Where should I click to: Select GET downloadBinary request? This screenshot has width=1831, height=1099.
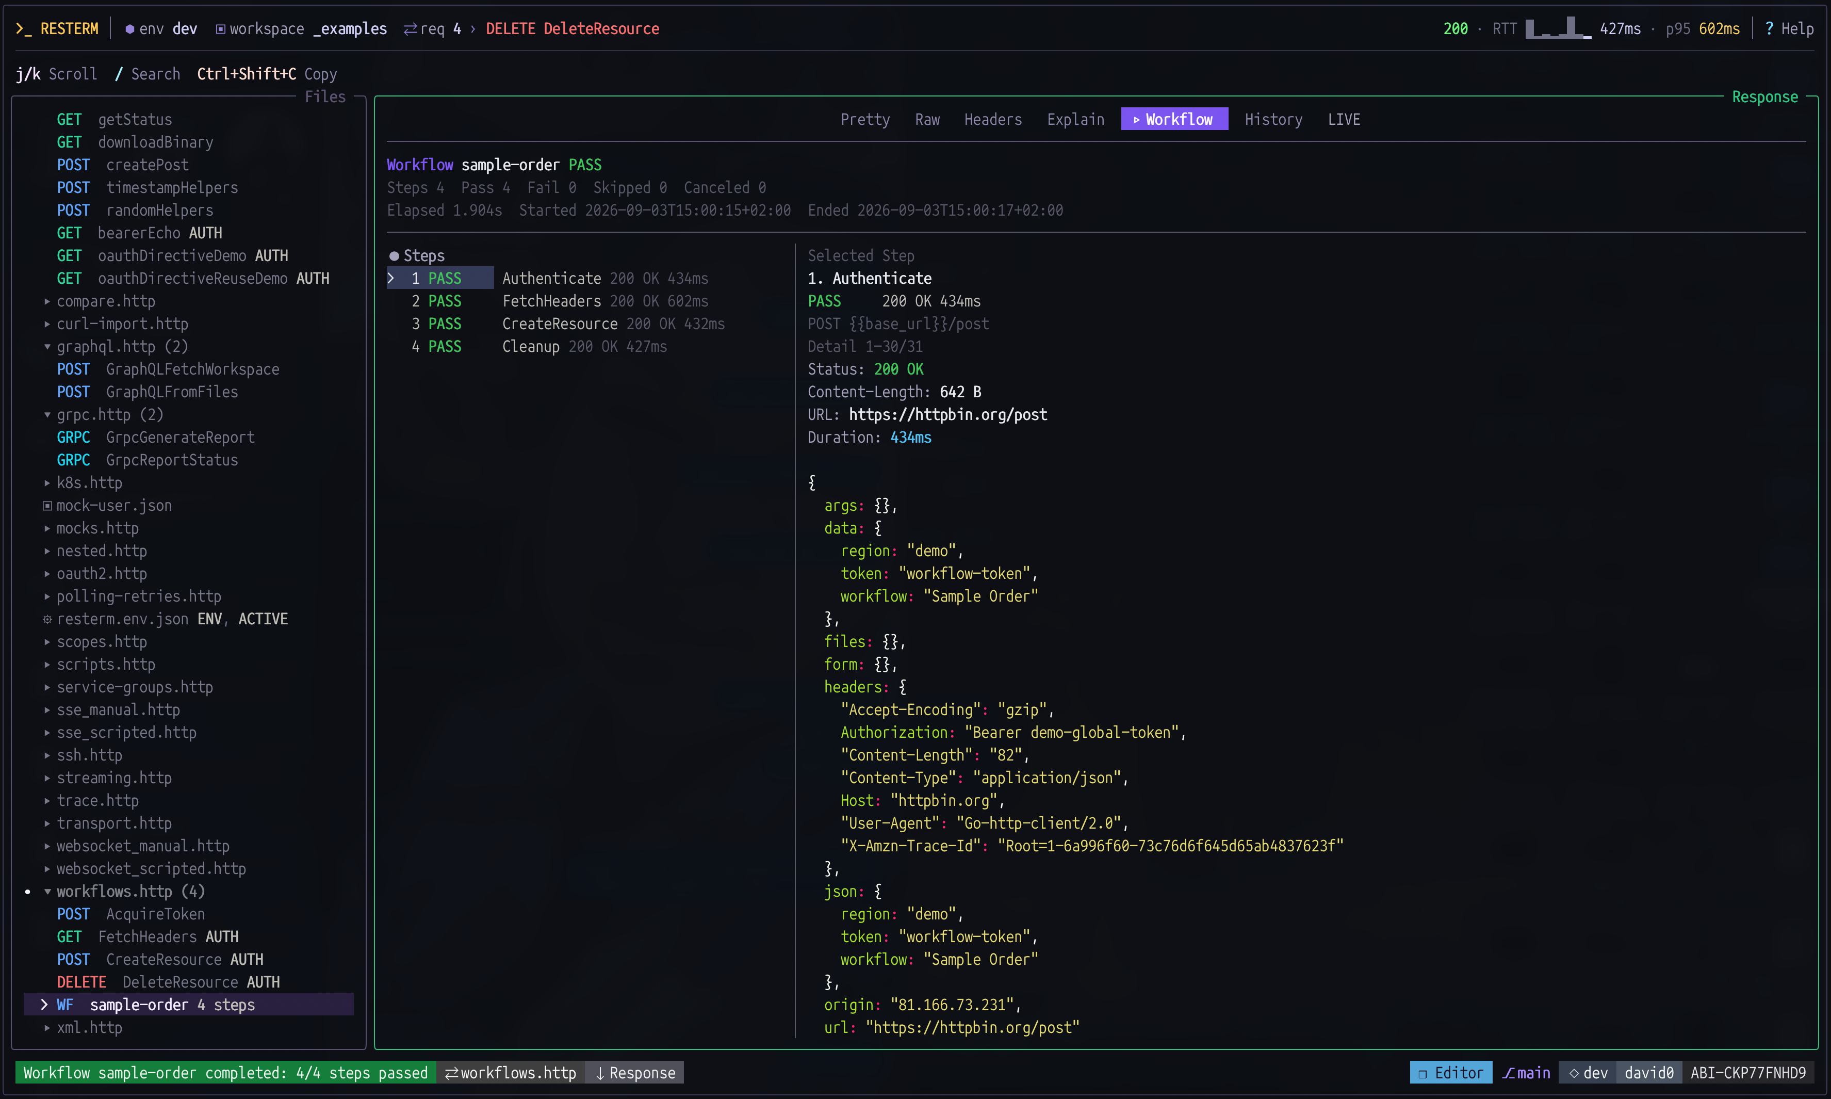pyautogui.click(x=136, y=142)
